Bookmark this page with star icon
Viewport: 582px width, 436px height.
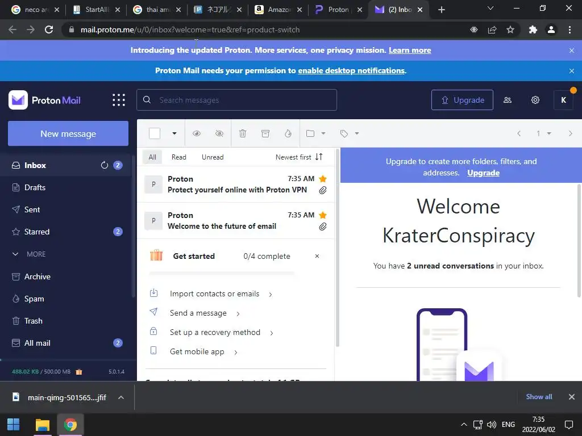coord(510,30)
